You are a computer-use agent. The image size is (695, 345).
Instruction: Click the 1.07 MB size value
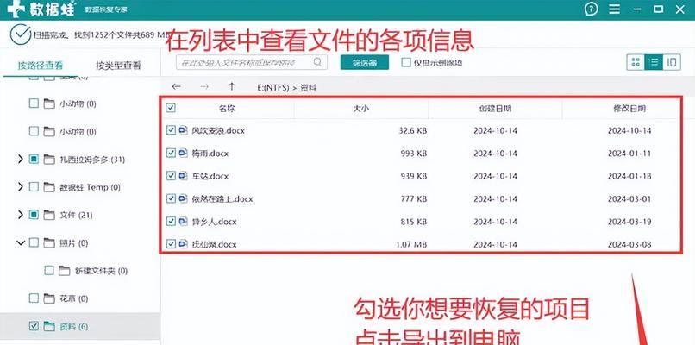412,244
